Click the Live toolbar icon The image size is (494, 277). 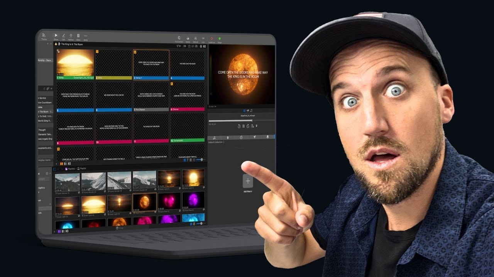[x=203, y=39]
